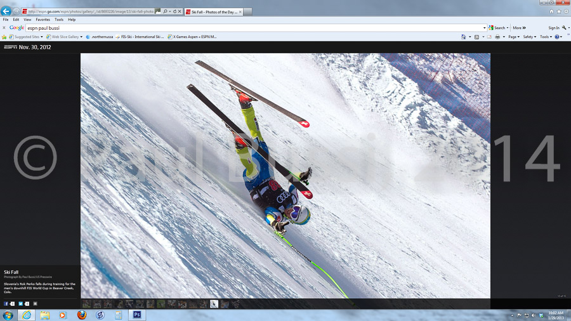Open the compatibility view broken-page icon
Screen dimensions: 571x321
[158, 11]
